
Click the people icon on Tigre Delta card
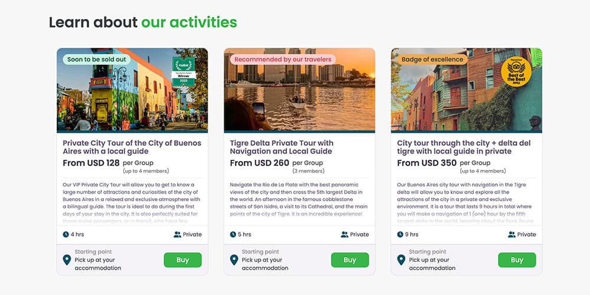click(x=345, y=234)
